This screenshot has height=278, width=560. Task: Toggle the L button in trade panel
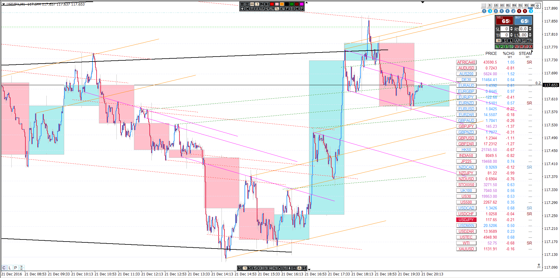coord(510,41)
